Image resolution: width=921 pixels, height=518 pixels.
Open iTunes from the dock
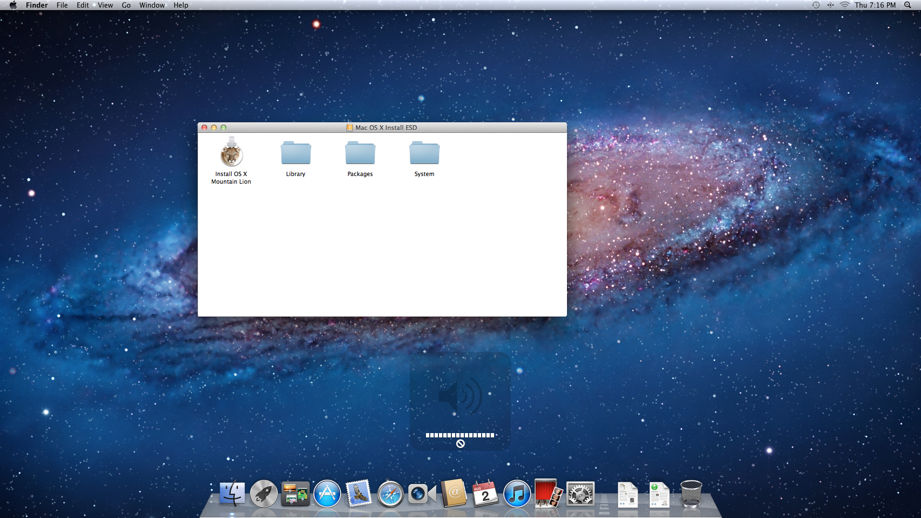click(x=517, y=494)
